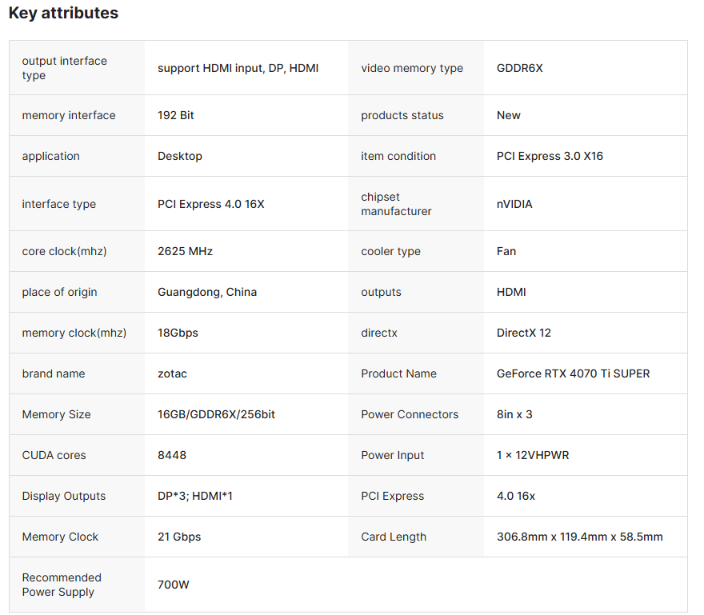Viewport: 704px width, 615px height.
Task: Click the 'video memory type' label
Action: tap(412, 68)
